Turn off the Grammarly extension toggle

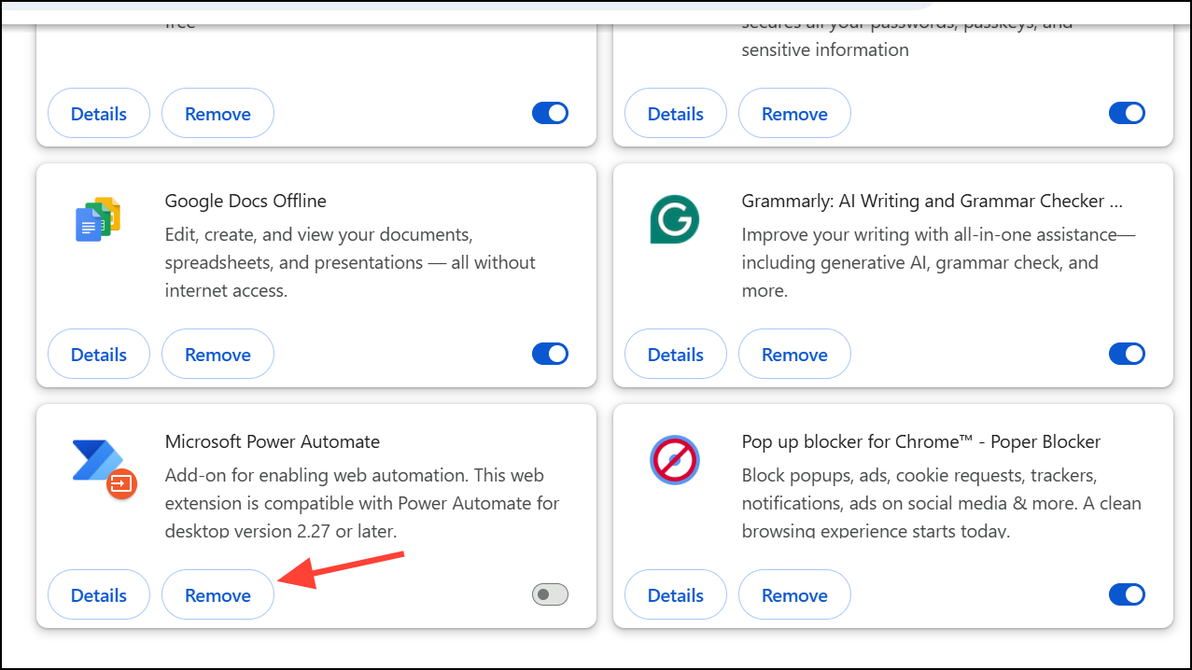click(1127, 354)
